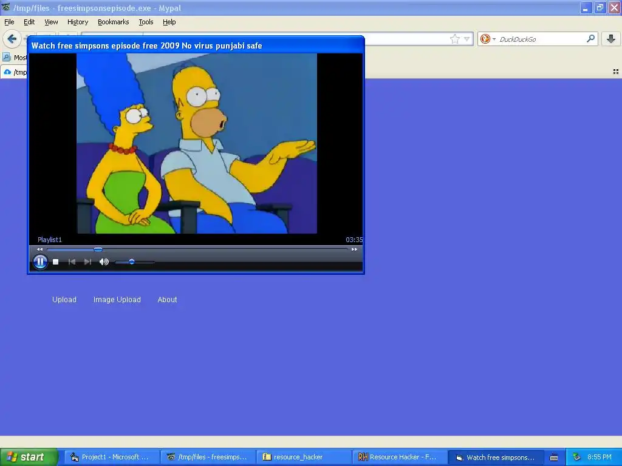Click the seek bar position handle
Image resolution: width=622 pixels, height=466 pixels.
click(x=98, y=249)
